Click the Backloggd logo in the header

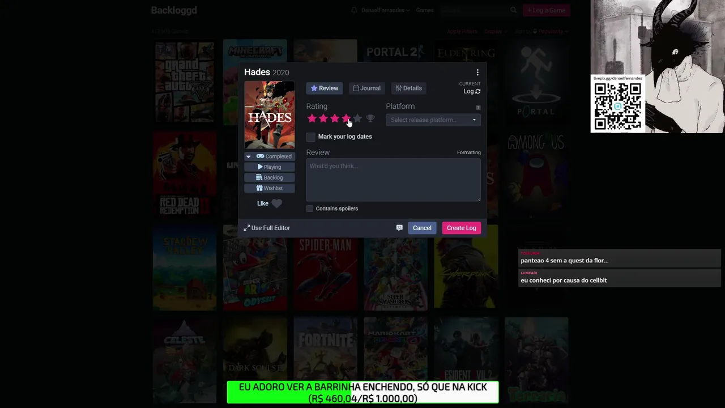tap(174, 10)
